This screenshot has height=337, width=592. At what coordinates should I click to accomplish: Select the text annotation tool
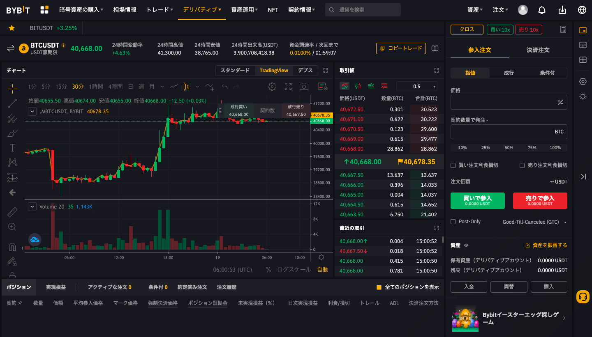click(x=12, y=148)
